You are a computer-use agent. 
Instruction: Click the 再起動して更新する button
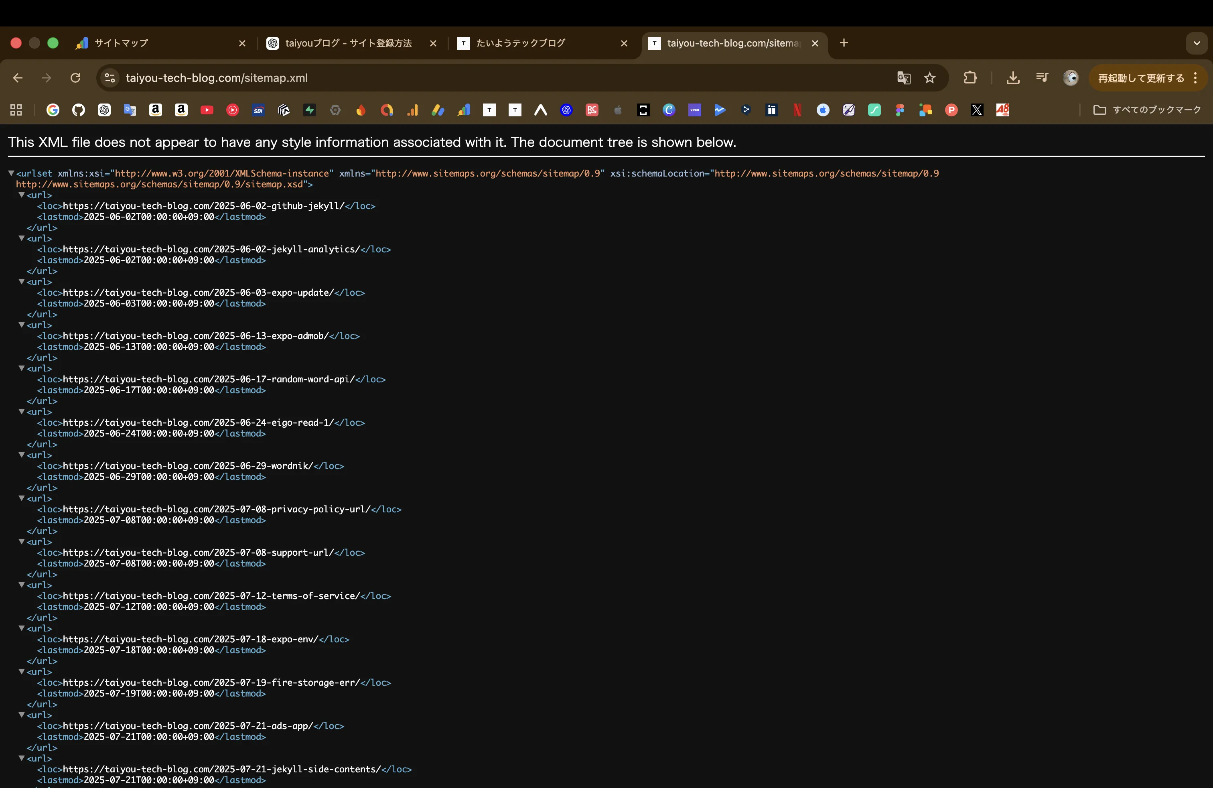coord(1142,78)
